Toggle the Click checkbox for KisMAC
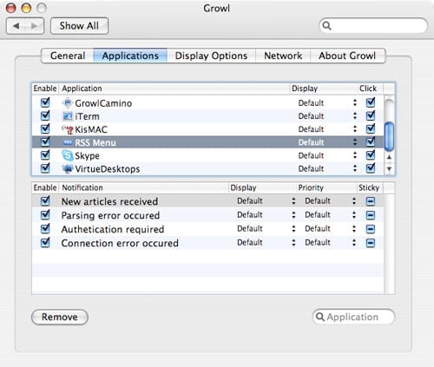The image size is (434, 367). (x=371, y=128)
